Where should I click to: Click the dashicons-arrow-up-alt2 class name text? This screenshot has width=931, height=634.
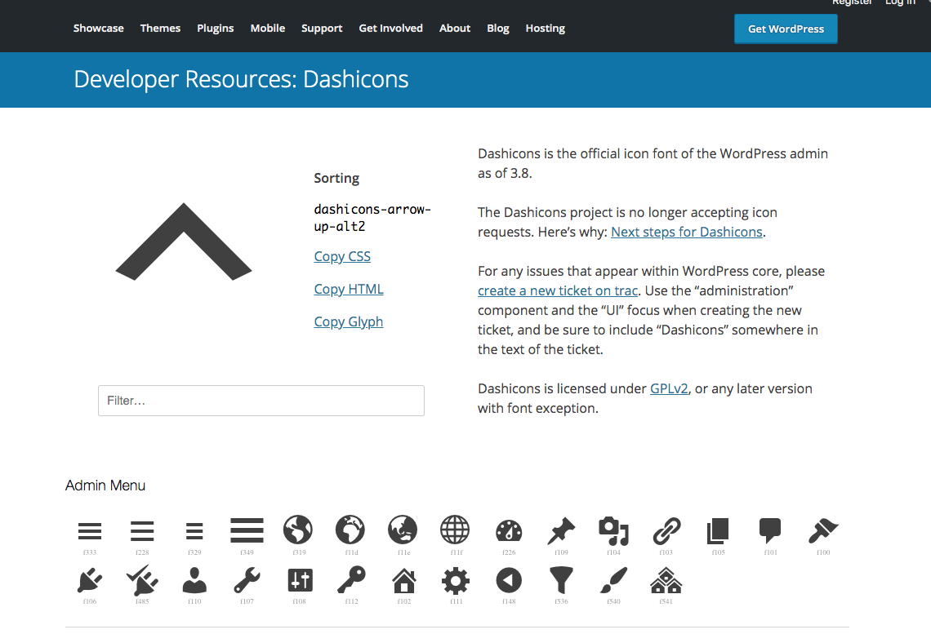(372, 218)
